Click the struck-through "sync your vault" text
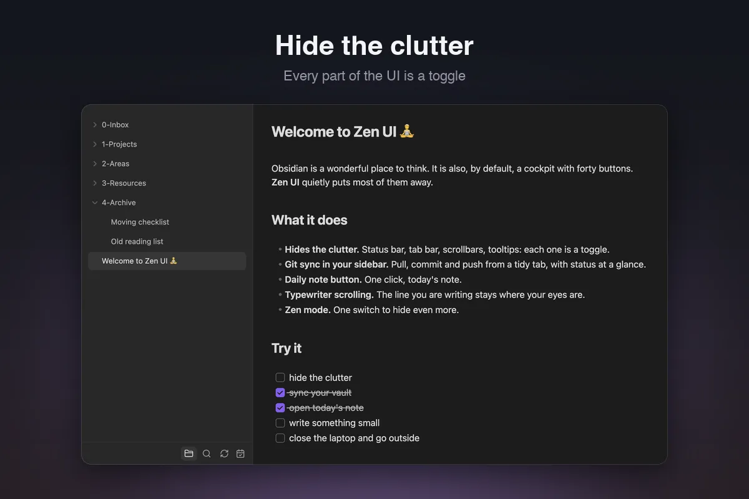The image size is (749, 499). [x=320, y=393]
